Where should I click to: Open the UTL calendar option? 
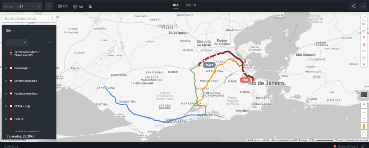click(x=63, y=6)
